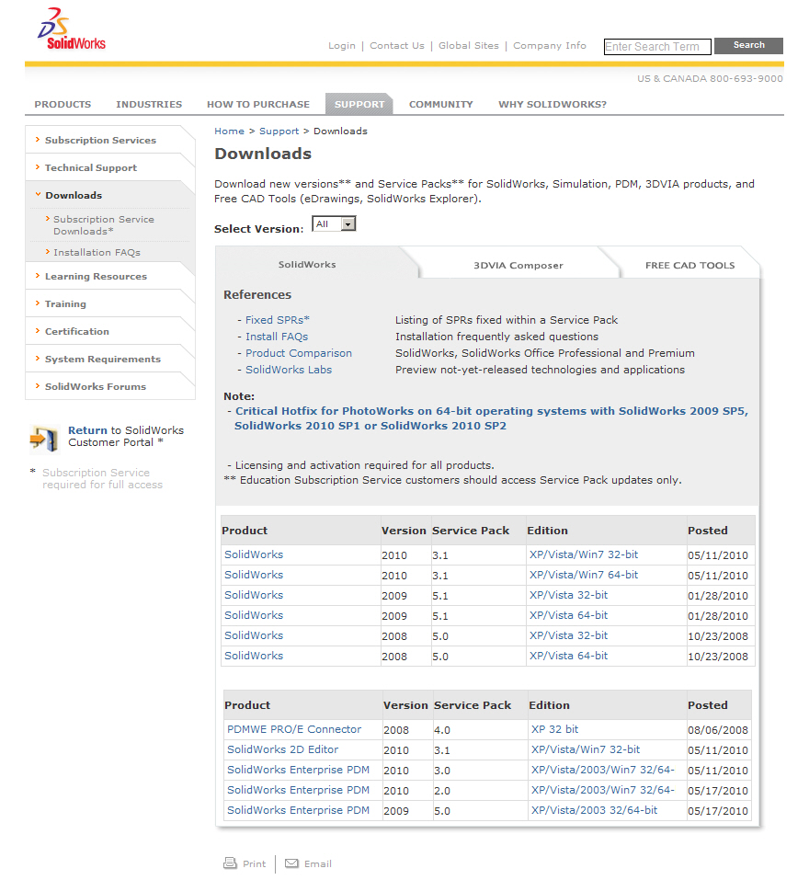The width and height of the screenshot is (809, 880).
Task: Open the Product Comparison link
Action: pyautogui.click(x=299, y=353)
